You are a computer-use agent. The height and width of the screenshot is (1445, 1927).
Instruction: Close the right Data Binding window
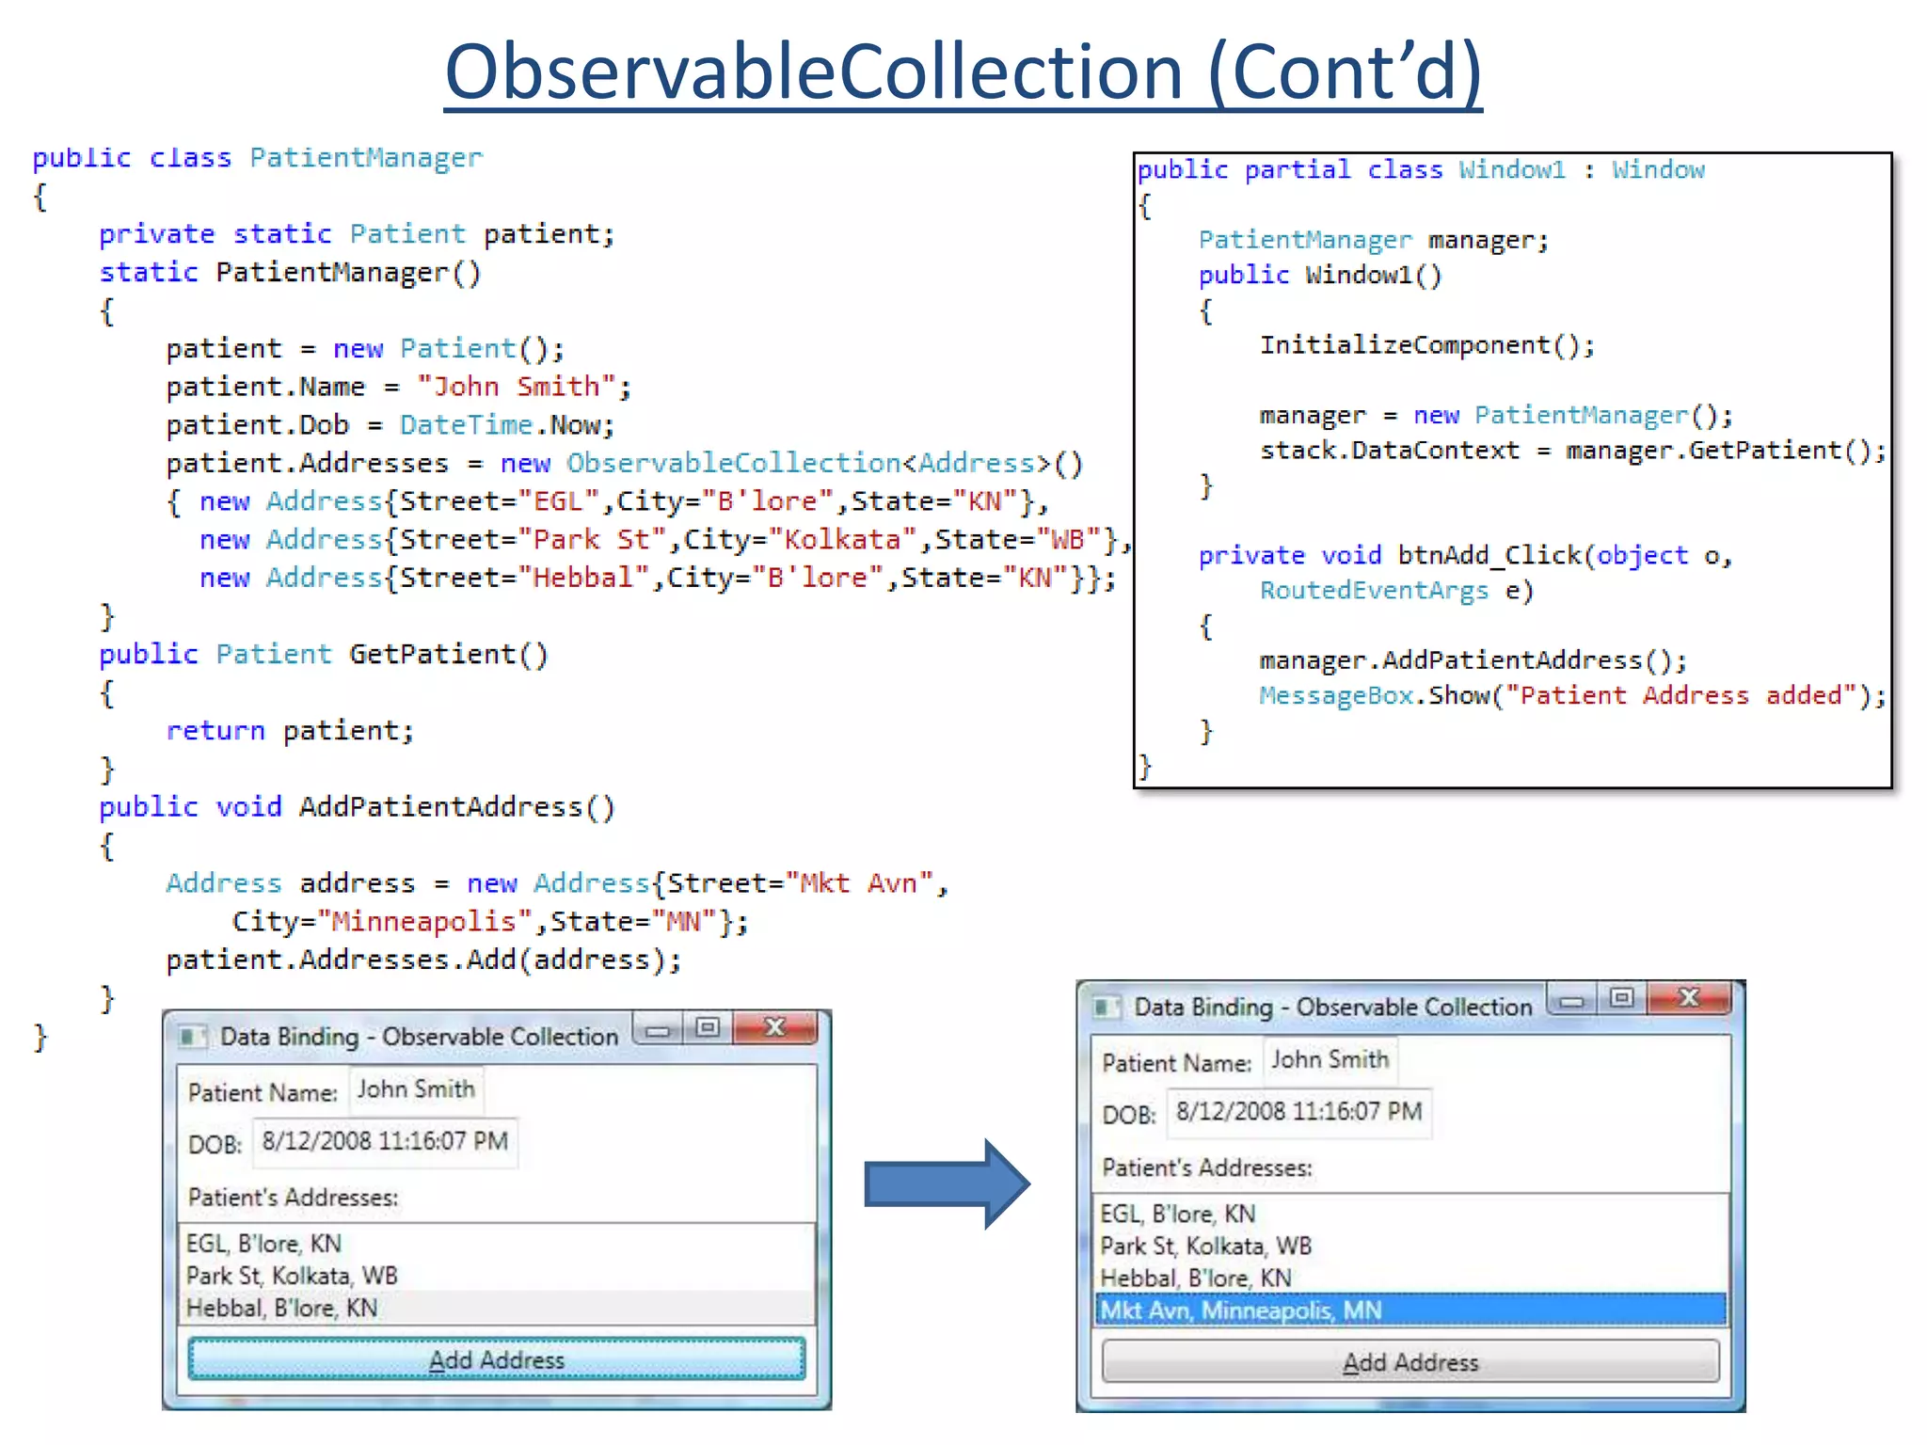click(x=1689, y=998)
